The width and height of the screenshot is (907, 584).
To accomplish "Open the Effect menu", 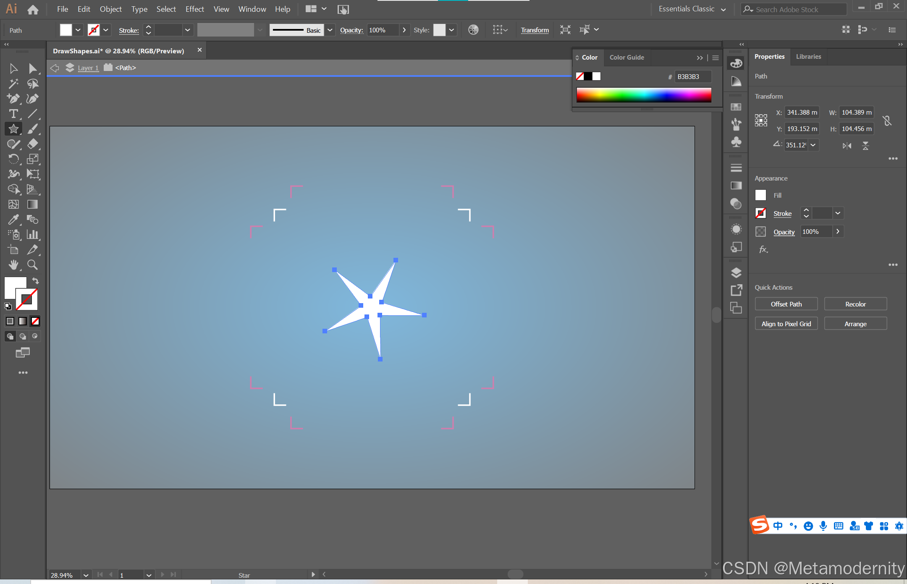I will pyautogui.click(x=194, y=9).
